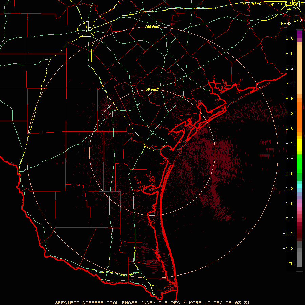Select the -0.5 legend value
Image resolution: width=305 pixels, height=305 pixels.
pyautogui.click(x=288, y=234)
